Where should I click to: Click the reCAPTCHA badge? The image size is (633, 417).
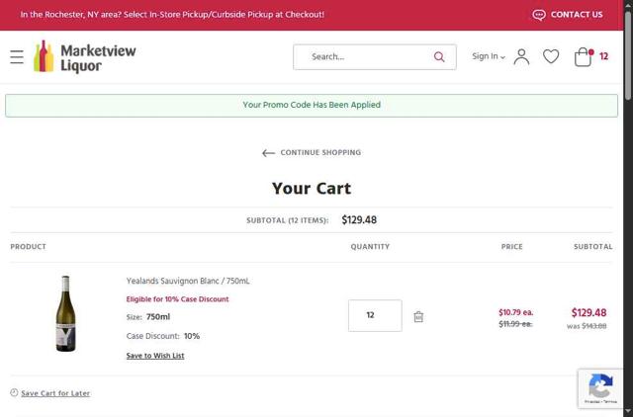(x=600, y=388)
